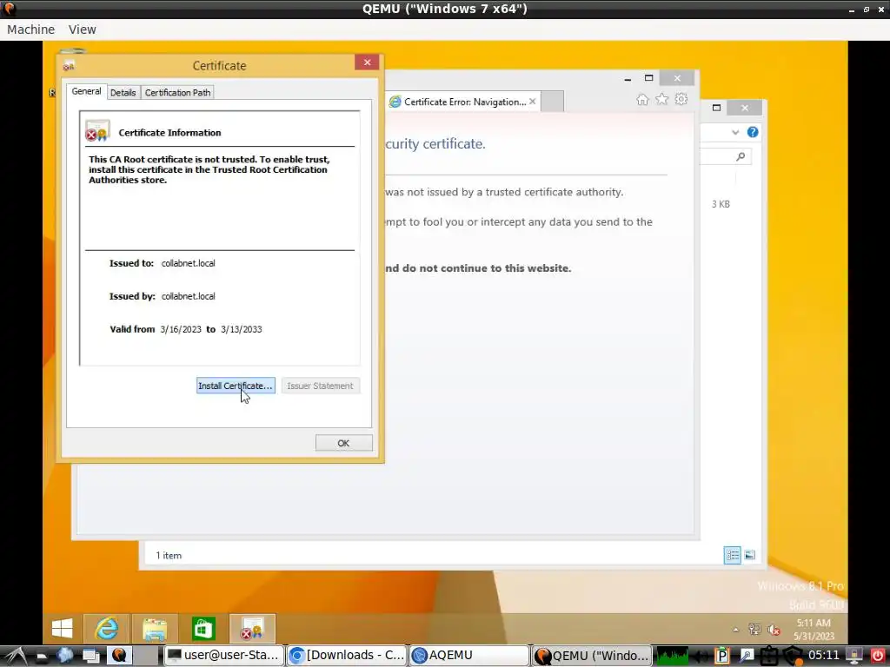The image size is (890, 667).
Task: Switch to user terminal taskbar entry
Action: (223, 655)
